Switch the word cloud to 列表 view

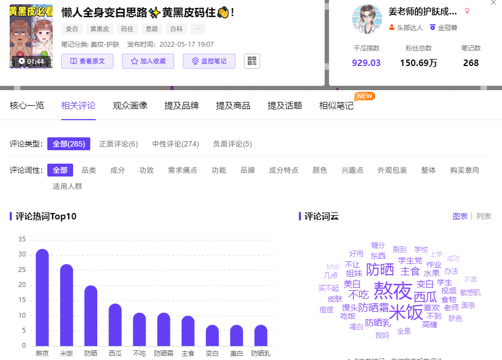tap(484, 216)
